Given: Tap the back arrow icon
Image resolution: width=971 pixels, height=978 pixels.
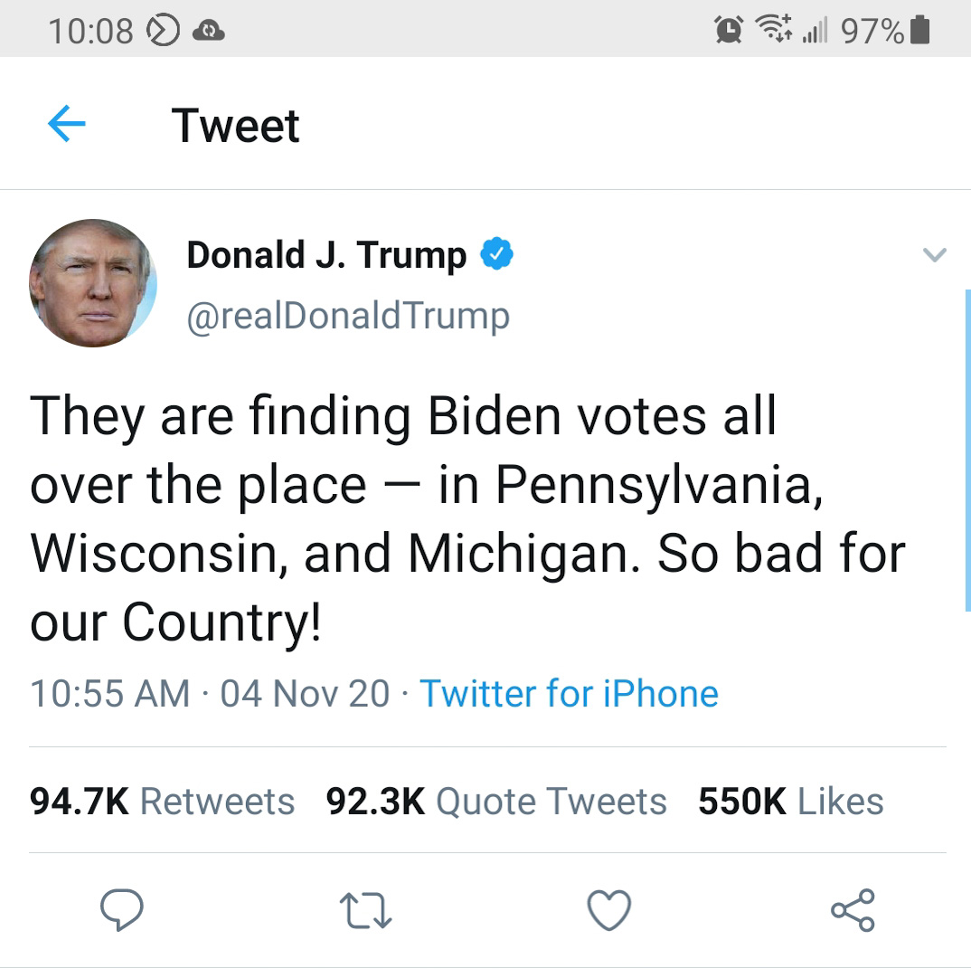Looking at the screenshot, I should tap(67, 124).
